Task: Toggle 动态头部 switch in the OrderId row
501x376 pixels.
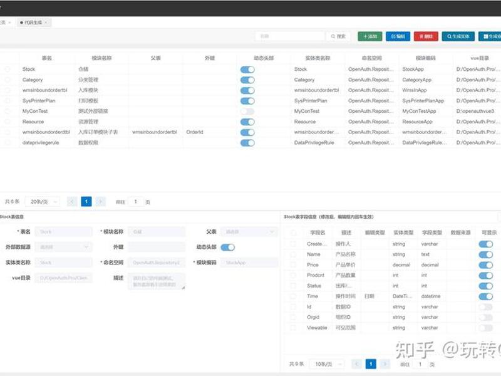Action: 247,132
